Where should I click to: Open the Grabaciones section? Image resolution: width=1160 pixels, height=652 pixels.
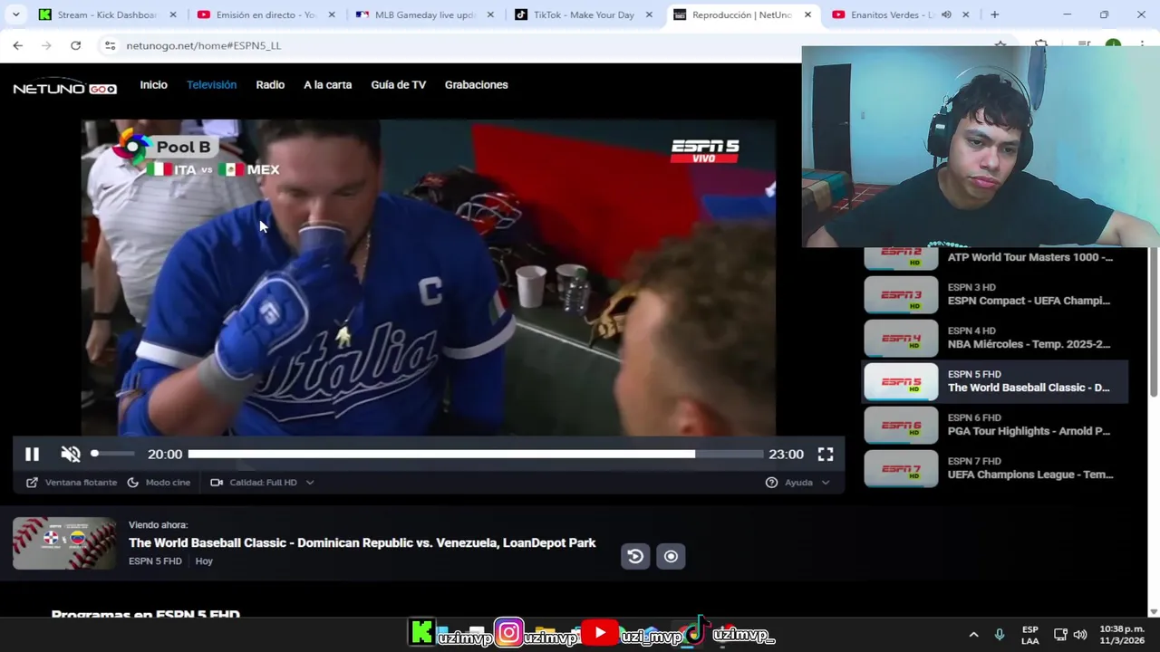476,85
